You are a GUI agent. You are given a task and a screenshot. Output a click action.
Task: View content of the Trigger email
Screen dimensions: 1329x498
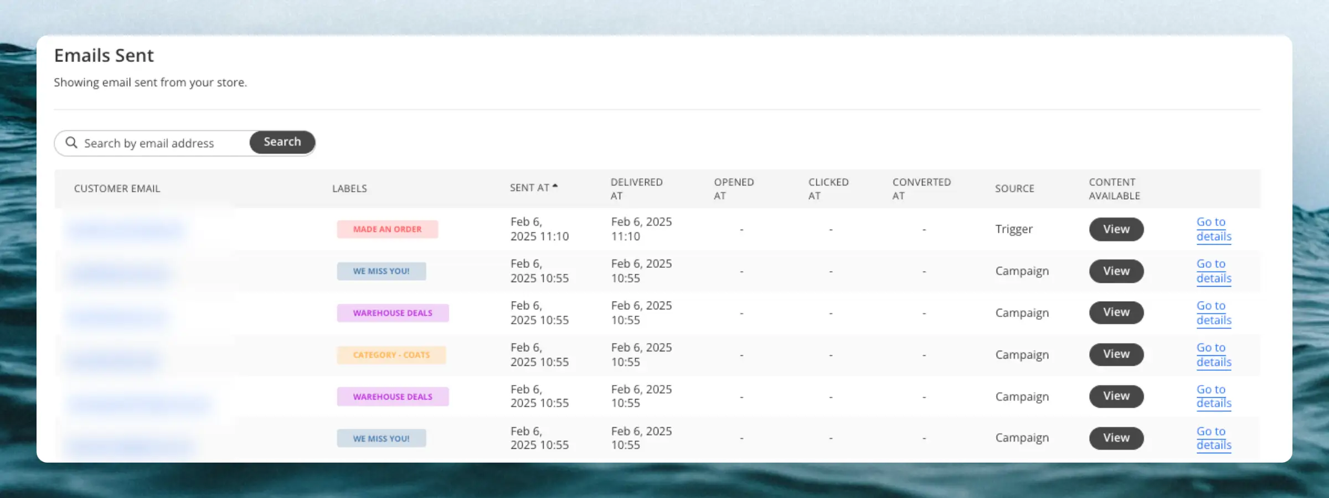click(1116, 229)
